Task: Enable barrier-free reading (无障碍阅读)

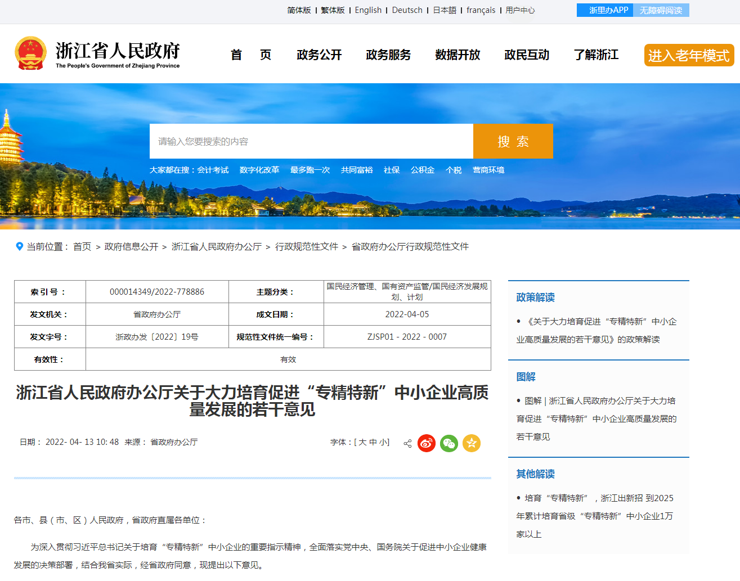Action: pos(661,10)
